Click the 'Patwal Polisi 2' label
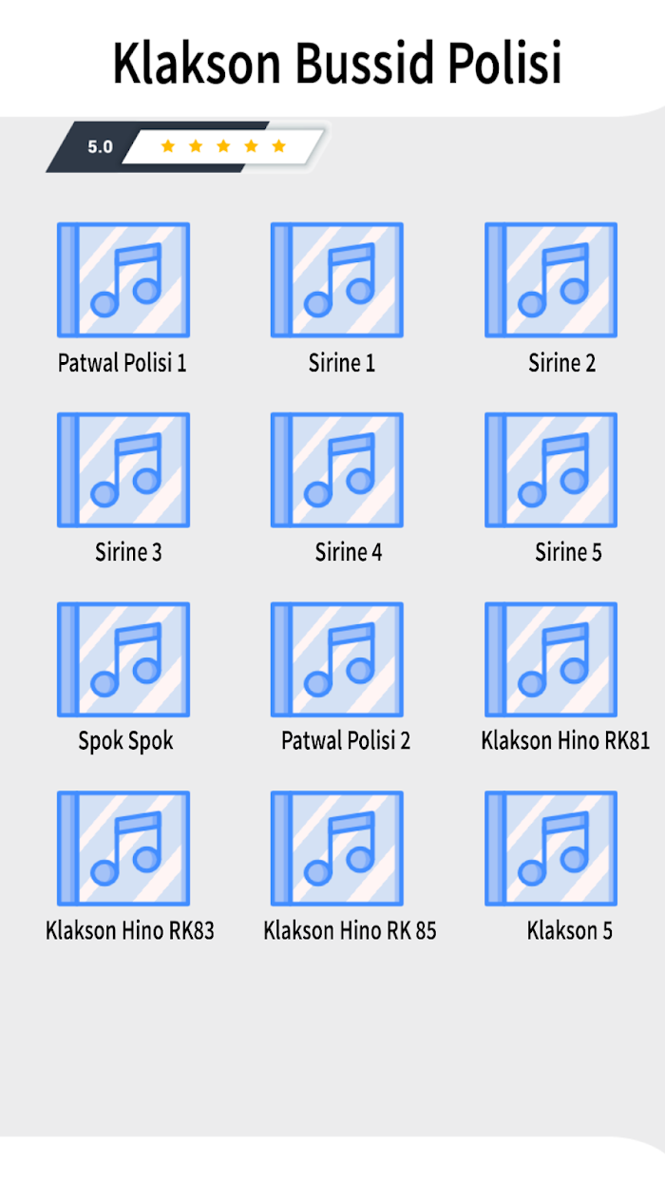665x1182 pixels. click(x=346, y=741)
